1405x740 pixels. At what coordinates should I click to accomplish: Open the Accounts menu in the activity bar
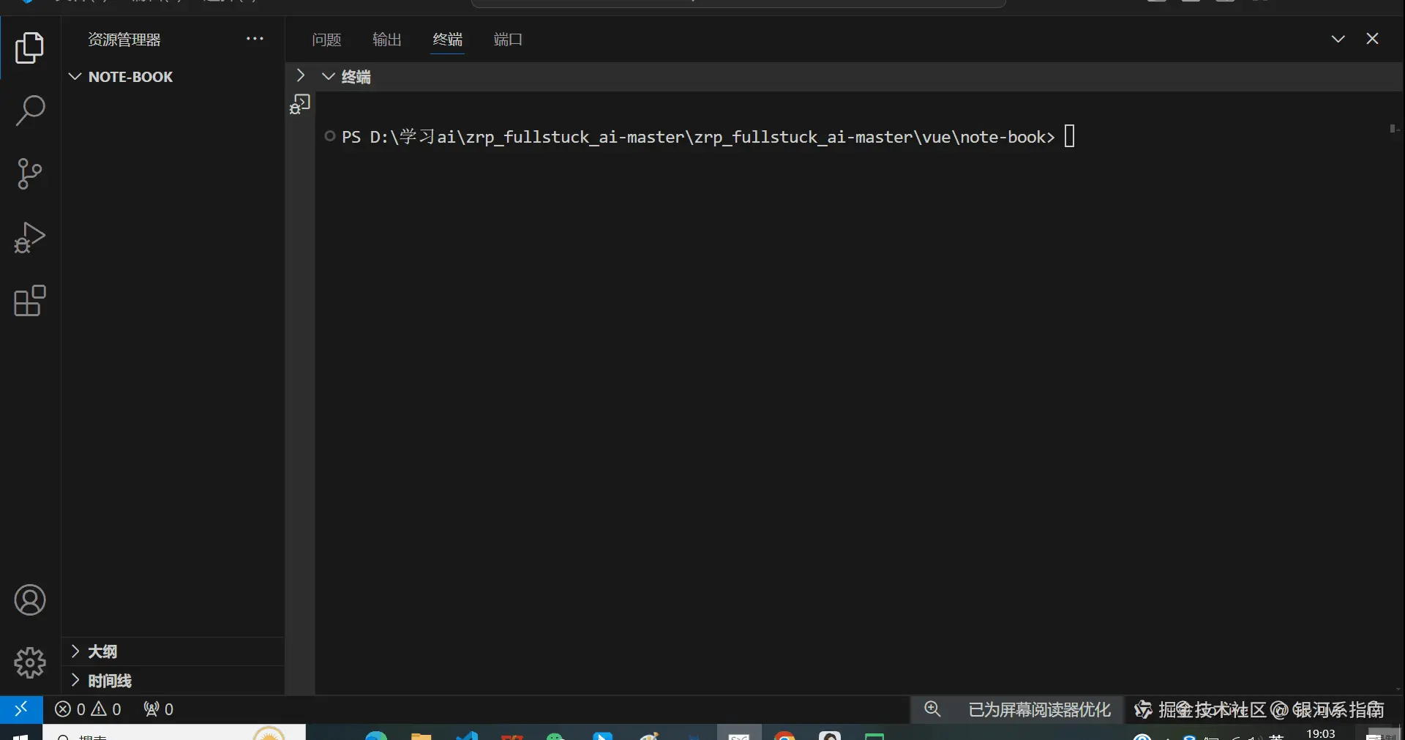(29, 600)
